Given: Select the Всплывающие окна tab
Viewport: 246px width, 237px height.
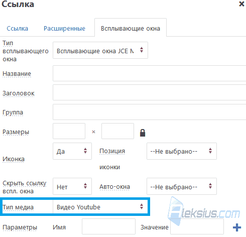Looking at the screenshot, I should click(131, 28).
